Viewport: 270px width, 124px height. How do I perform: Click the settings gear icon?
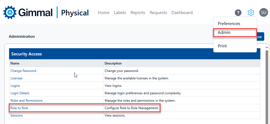tap(251, 13)
